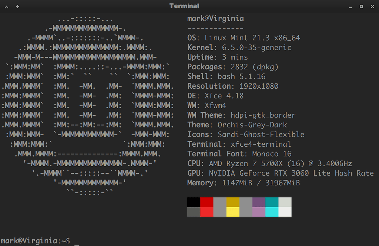Click the mark@Virginia header above the dashes
The width and height of the screenshot is (379, 246).
pyautogui.click(x=215, y=19)
